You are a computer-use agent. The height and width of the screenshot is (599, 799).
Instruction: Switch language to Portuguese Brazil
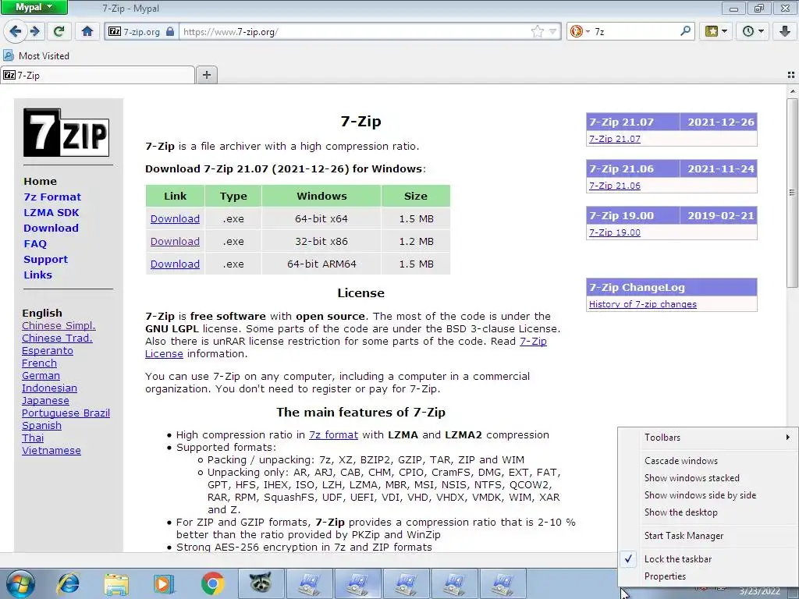click(66, 413)
